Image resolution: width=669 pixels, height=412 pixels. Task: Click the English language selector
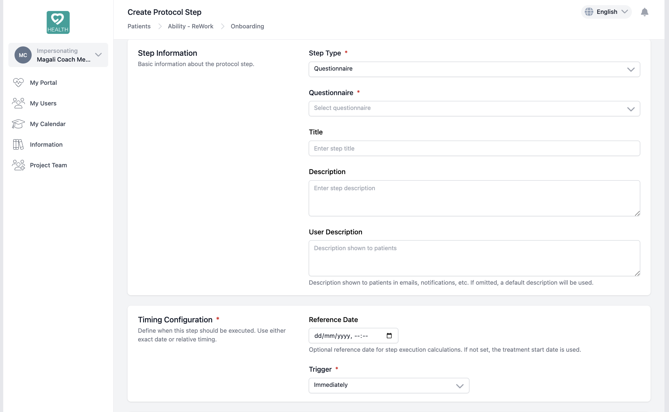[606, 12]
